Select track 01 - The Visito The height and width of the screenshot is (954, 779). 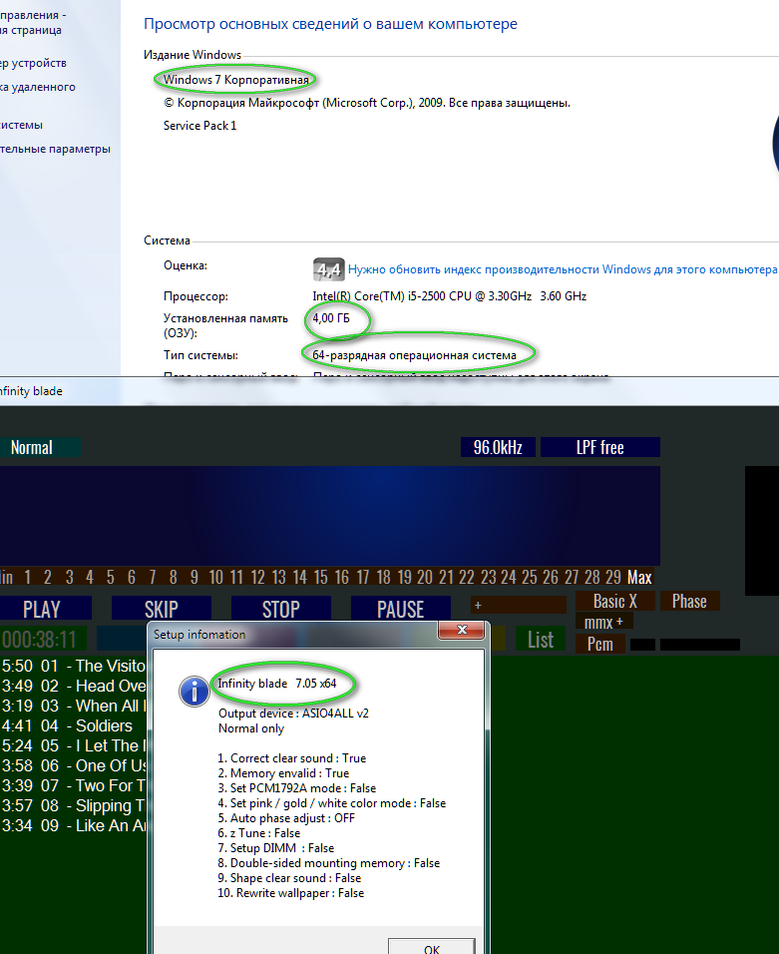pos(74,666)
